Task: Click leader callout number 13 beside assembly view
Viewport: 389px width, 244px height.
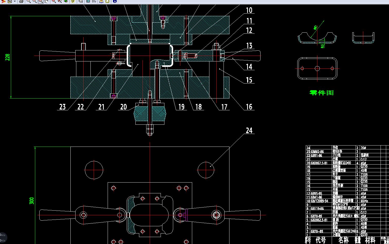Action: tap(249, 46)
